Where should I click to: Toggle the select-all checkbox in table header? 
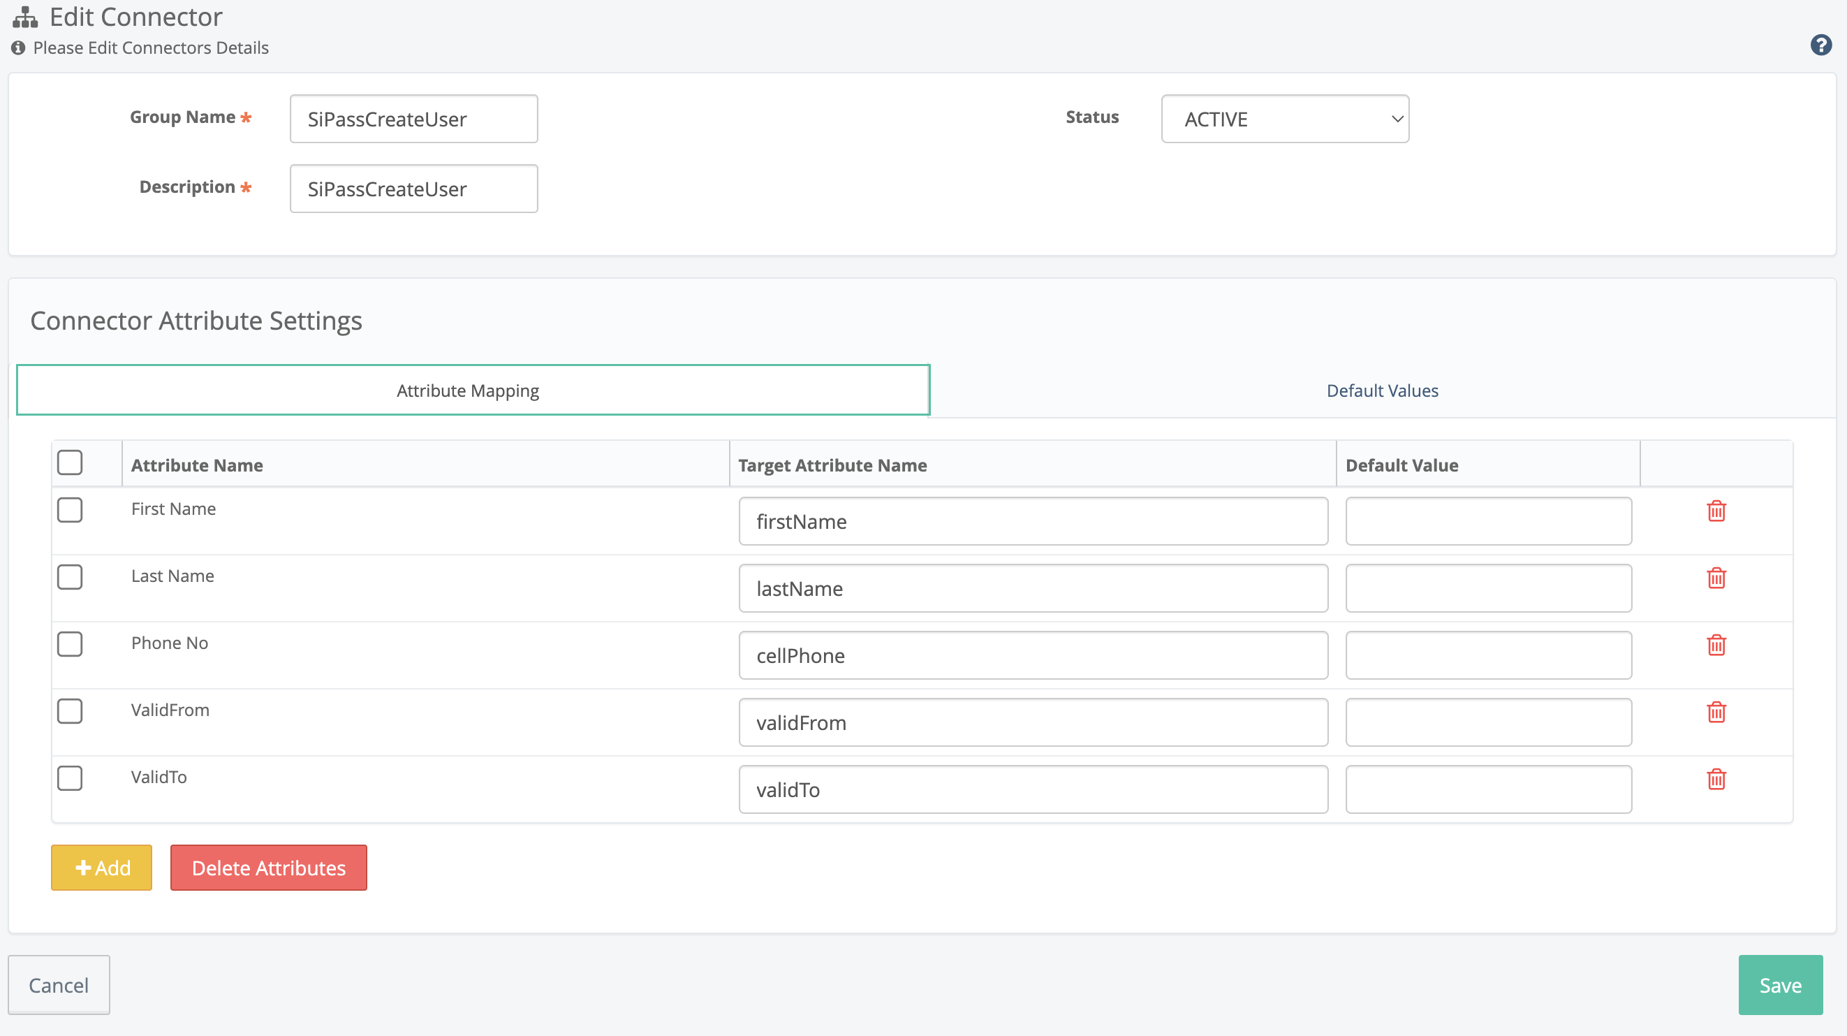click(70, 462)
